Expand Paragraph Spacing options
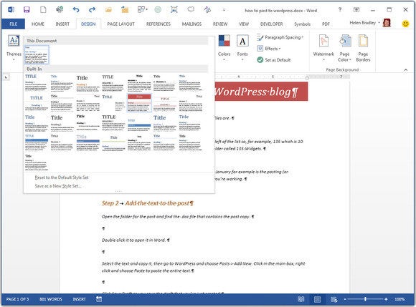 (280, 37)
